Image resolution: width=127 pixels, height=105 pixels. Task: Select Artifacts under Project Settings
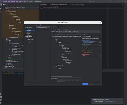29,35
